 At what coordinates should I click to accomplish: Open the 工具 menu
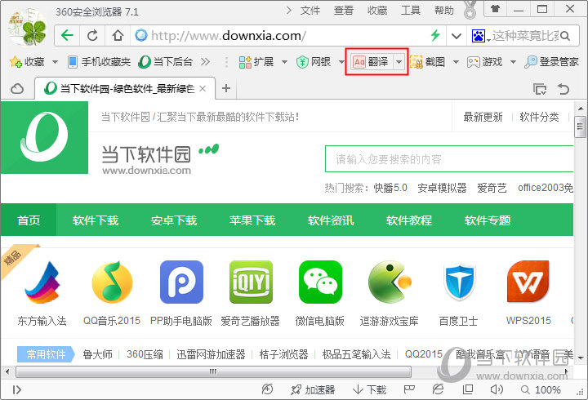tap(411, 11)
